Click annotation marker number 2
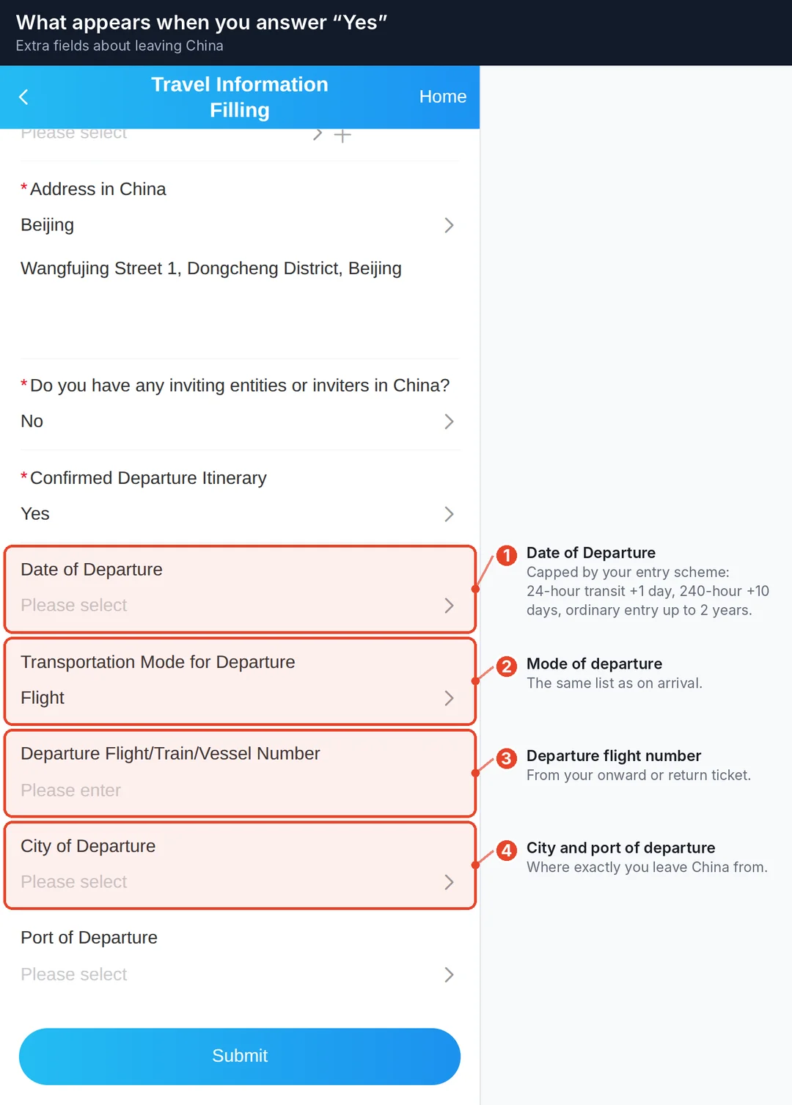Screen dimensions: 792x1105 click(506, 667)
